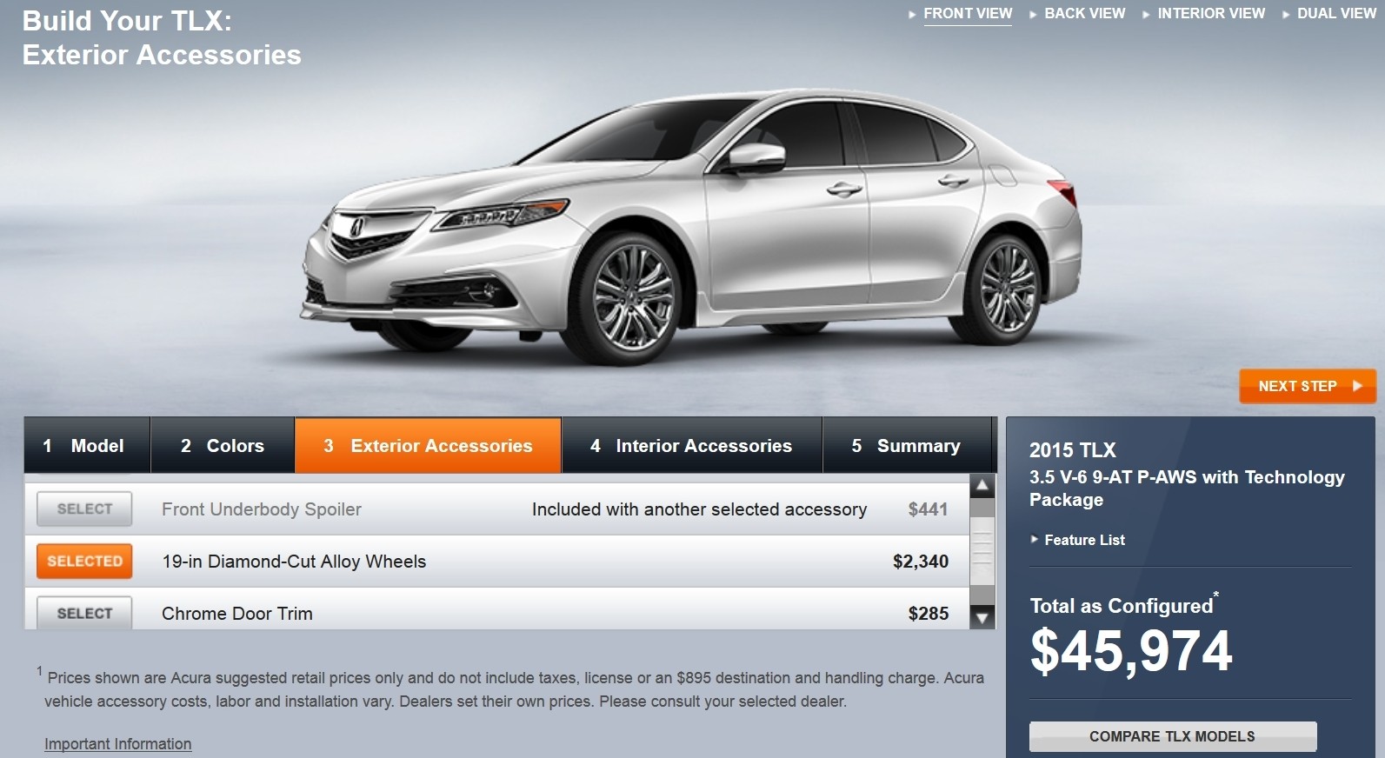
Task: Open the Summary step tab
Action: point(907,446)
